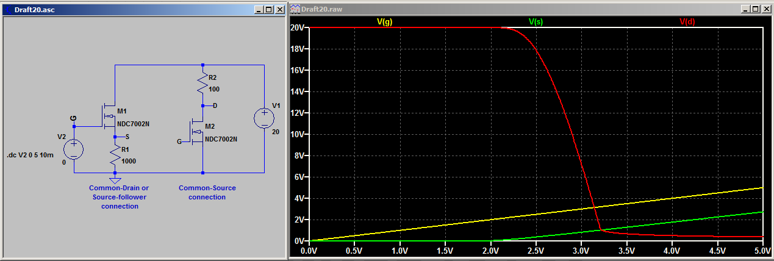
Task: Click the 2V label on the vertical axis
Action: point(299,220)
